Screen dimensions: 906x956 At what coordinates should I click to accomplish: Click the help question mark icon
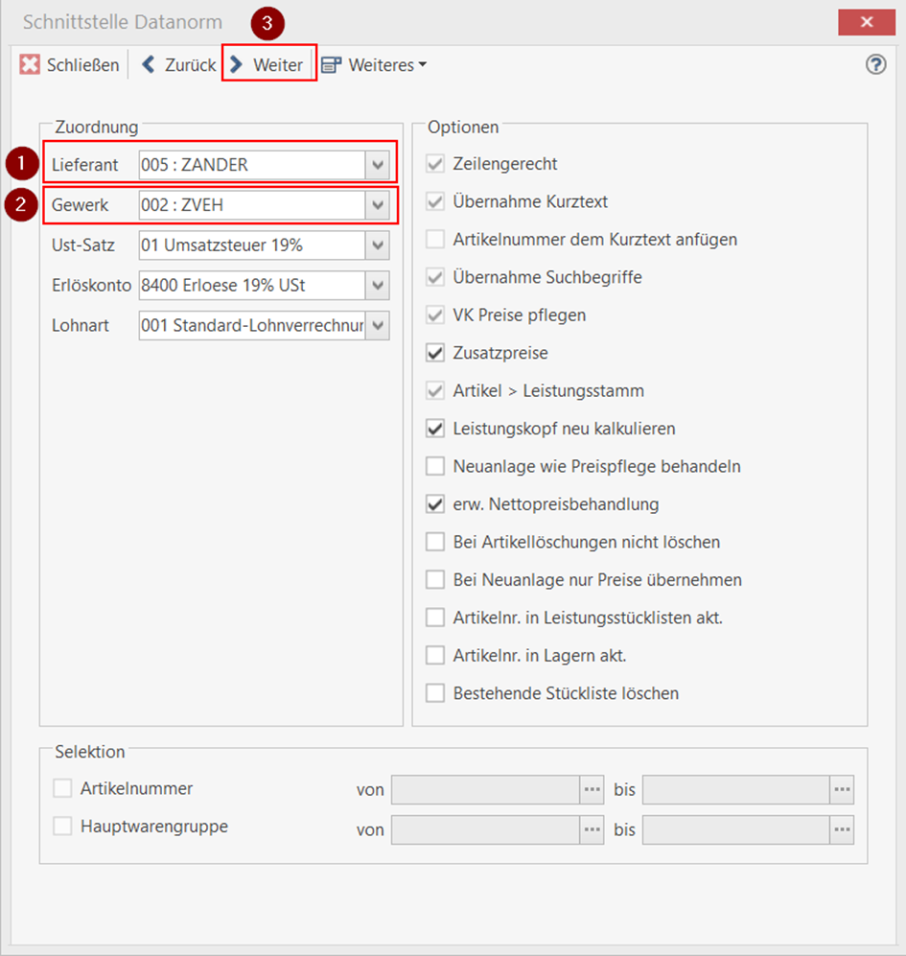[875, 64]
